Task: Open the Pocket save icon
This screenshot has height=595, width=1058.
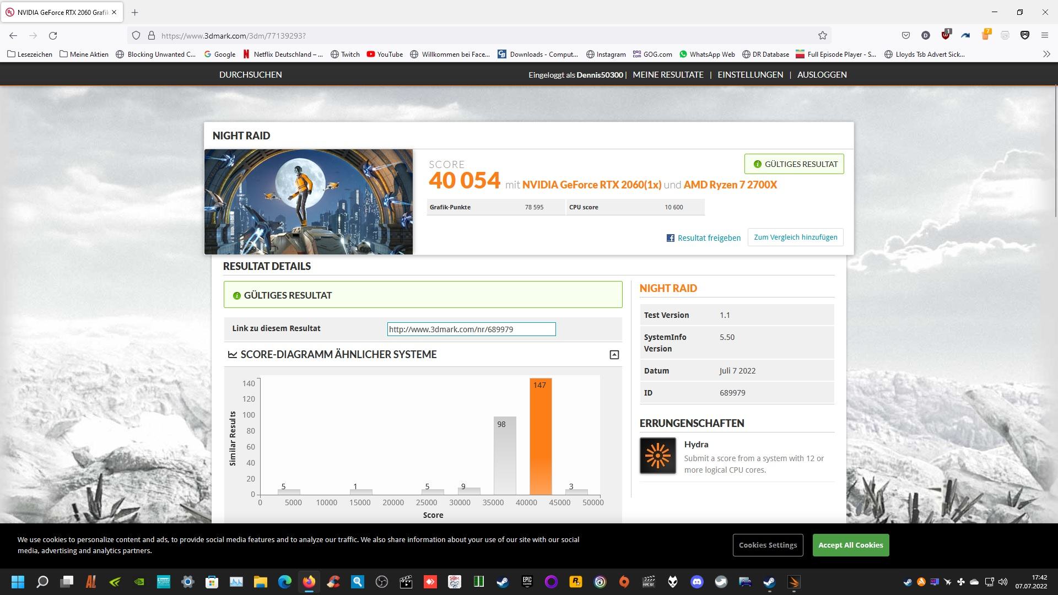Action: (905, 35)
